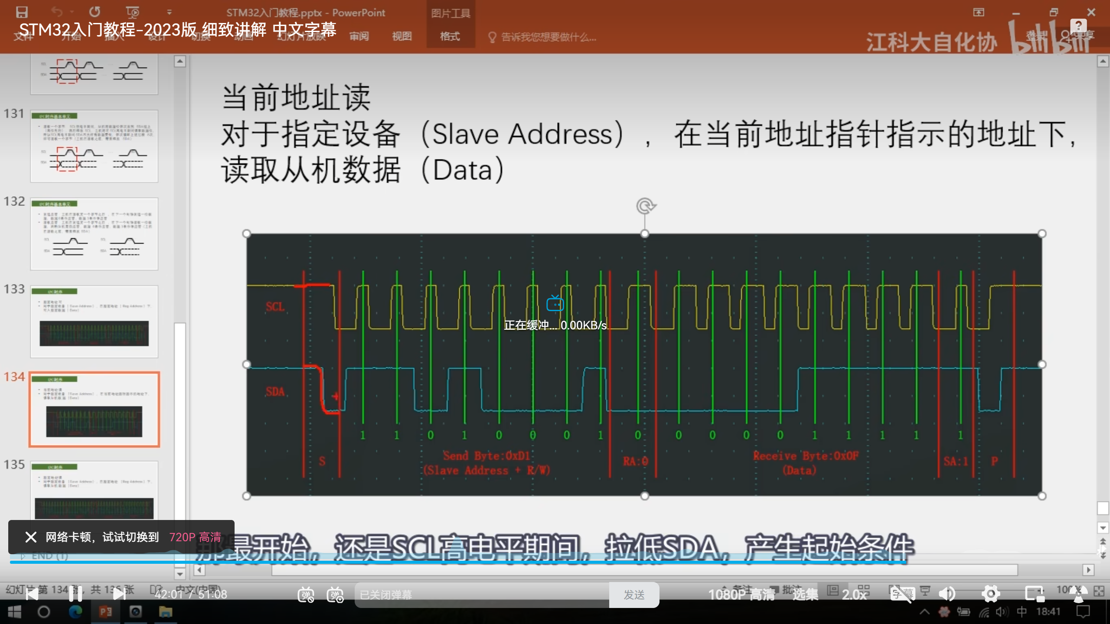Viewport: 1110px width, 624px height.
Task: Pause the video playback
Action: click(75, 594)
